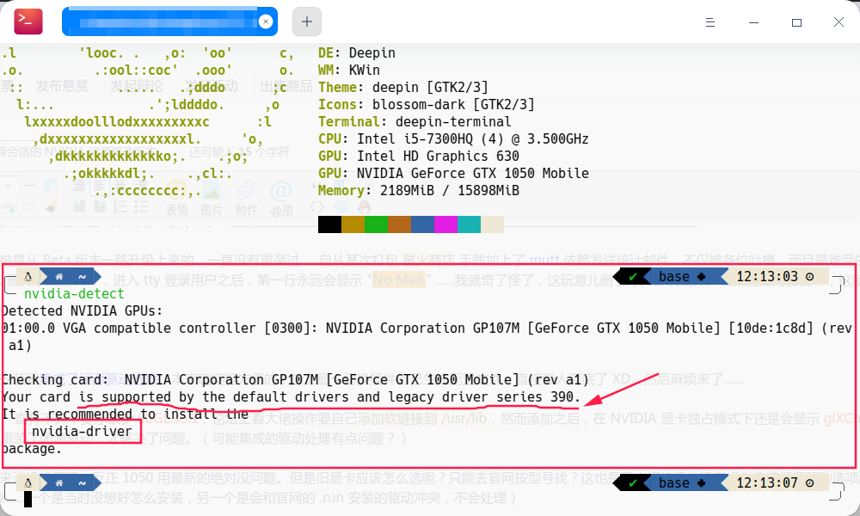Click the boxed nvidia-driver package name
860x516 pixels.
[83, 432]
